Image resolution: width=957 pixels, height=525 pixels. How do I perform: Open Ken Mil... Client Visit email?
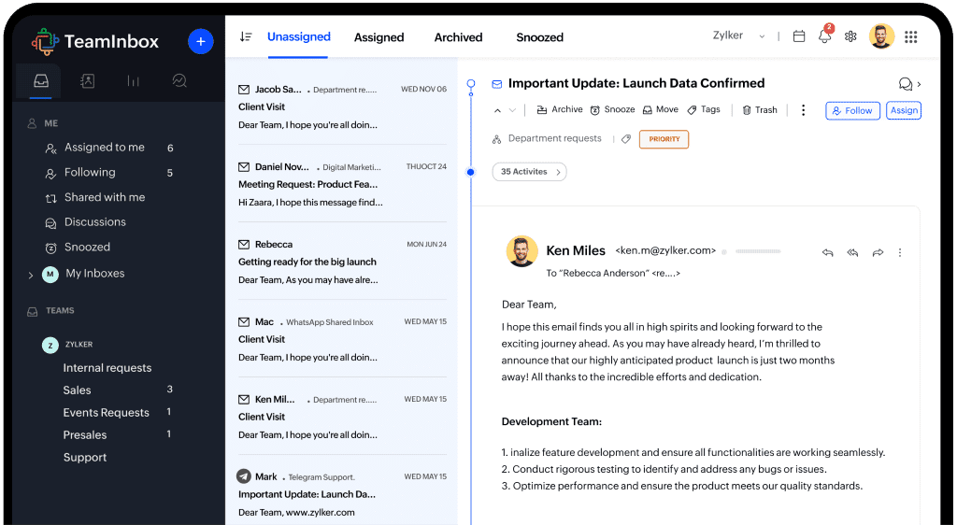342,417
